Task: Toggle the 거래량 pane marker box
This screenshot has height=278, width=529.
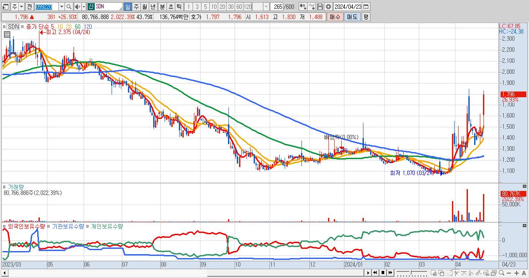Action: point(4,187)
